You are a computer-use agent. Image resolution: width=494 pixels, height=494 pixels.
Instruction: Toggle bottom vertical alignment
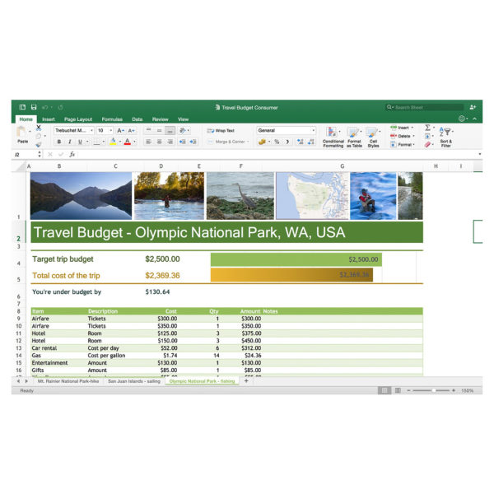170,130
